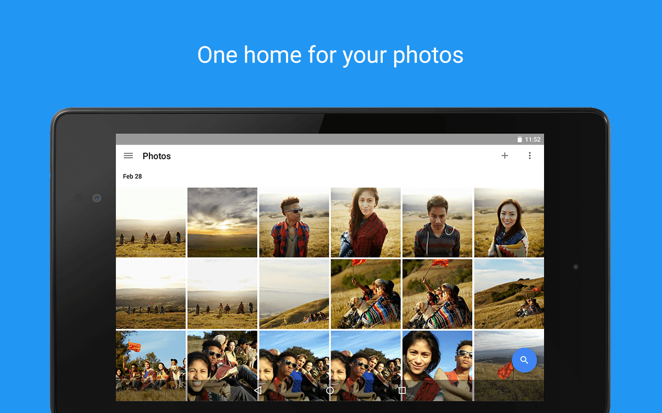Image resolution: width=662 pixels, height=413 pixels.
Task: Tap the Feb 28 date label
Action: coord(133,176)
